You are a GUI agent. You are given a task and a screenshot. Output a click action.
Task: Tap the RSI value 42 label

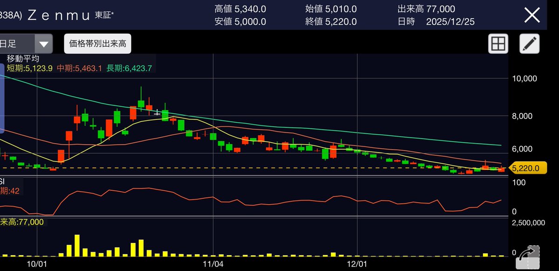coord(9,191)
